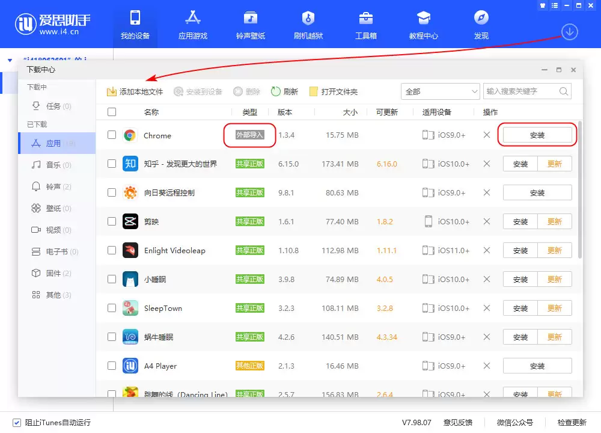
Task: Click 添加本地文件 toolbar item
Action: point(135,91)
